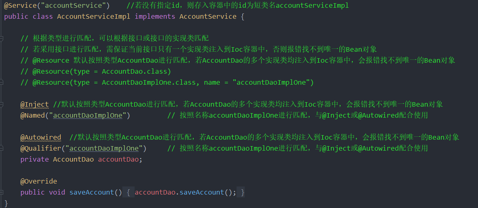Expand folded body via opening brace after saveAccount()

click(128, 193)
